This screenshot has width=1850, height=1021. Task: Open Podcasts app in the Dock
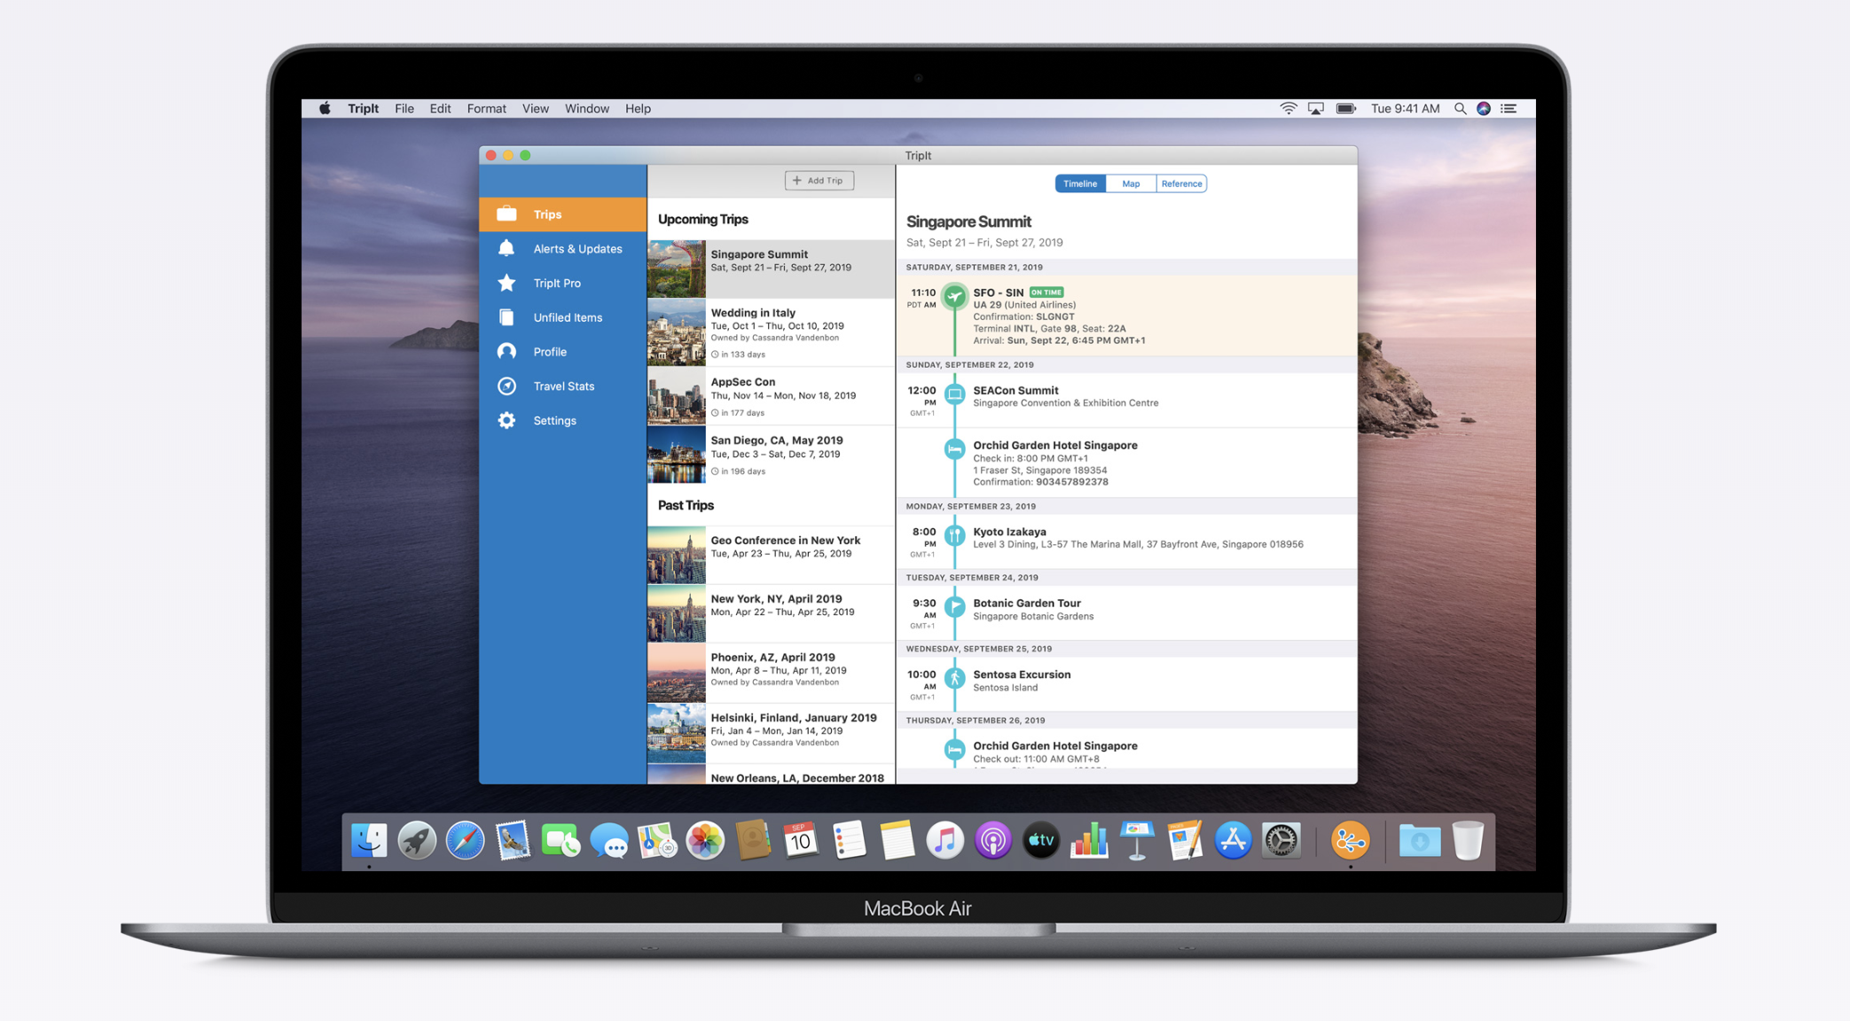(993, 840)
